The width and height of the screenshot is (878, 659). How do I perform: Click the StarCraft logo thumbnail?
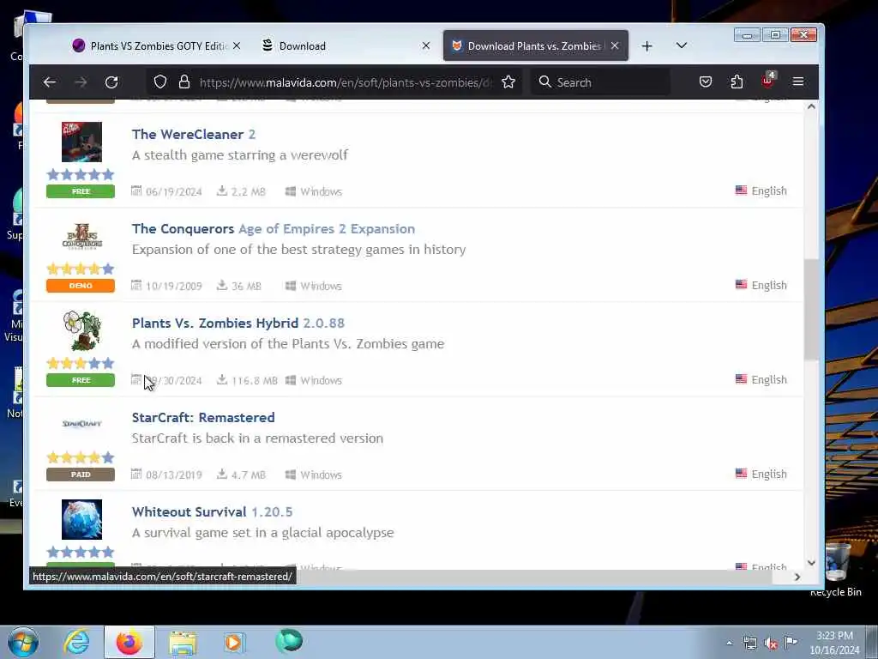81,424
